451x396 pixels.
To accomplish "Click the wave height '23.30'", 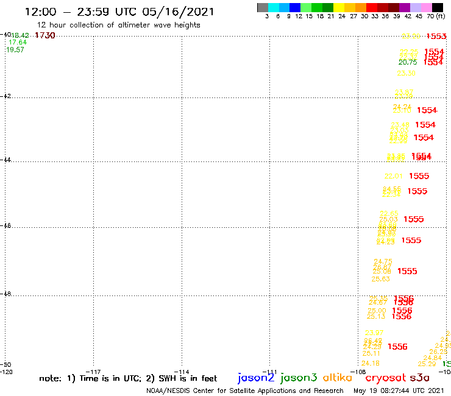I will (x=406, y=73).
